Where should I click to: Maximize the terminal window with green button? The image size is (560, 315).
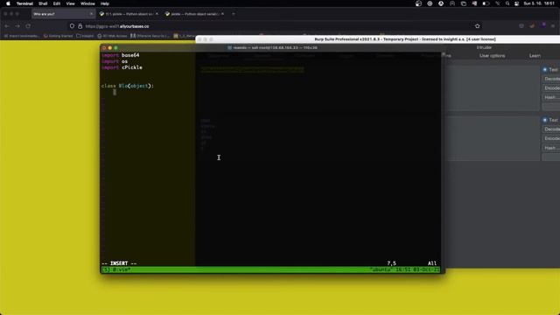coord(115,48)
